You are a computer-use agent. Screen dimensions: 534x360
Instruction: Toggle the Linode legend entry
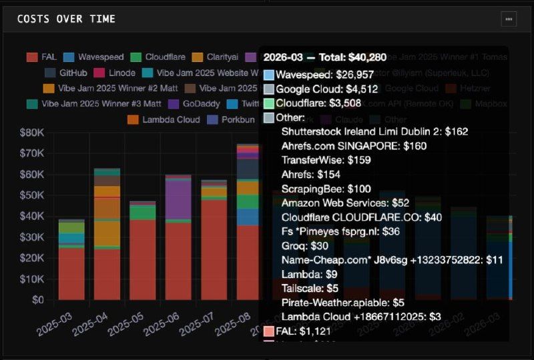click(x=114, y=73)
